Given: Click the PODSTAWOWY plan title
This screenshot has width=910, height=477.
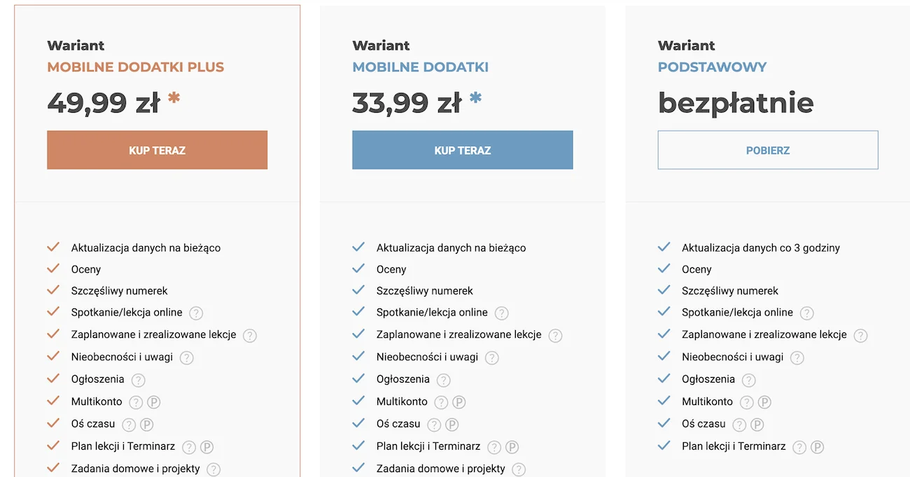Looking at the screenshot, I should (712, 67).
